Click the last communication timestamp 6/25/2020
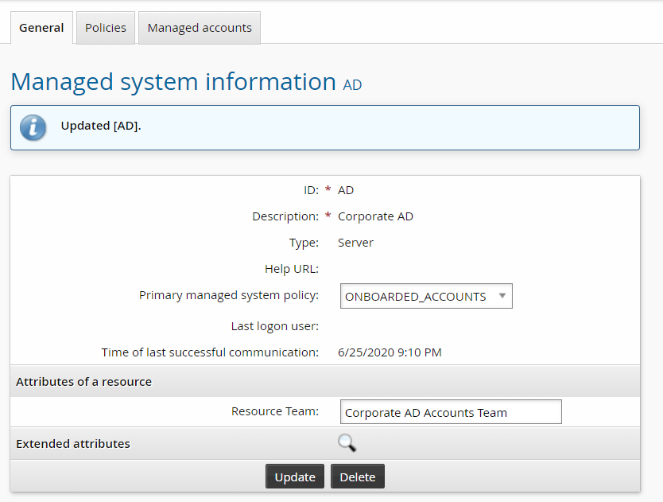Viewport: 663px width, 502px height. [390, 352]
